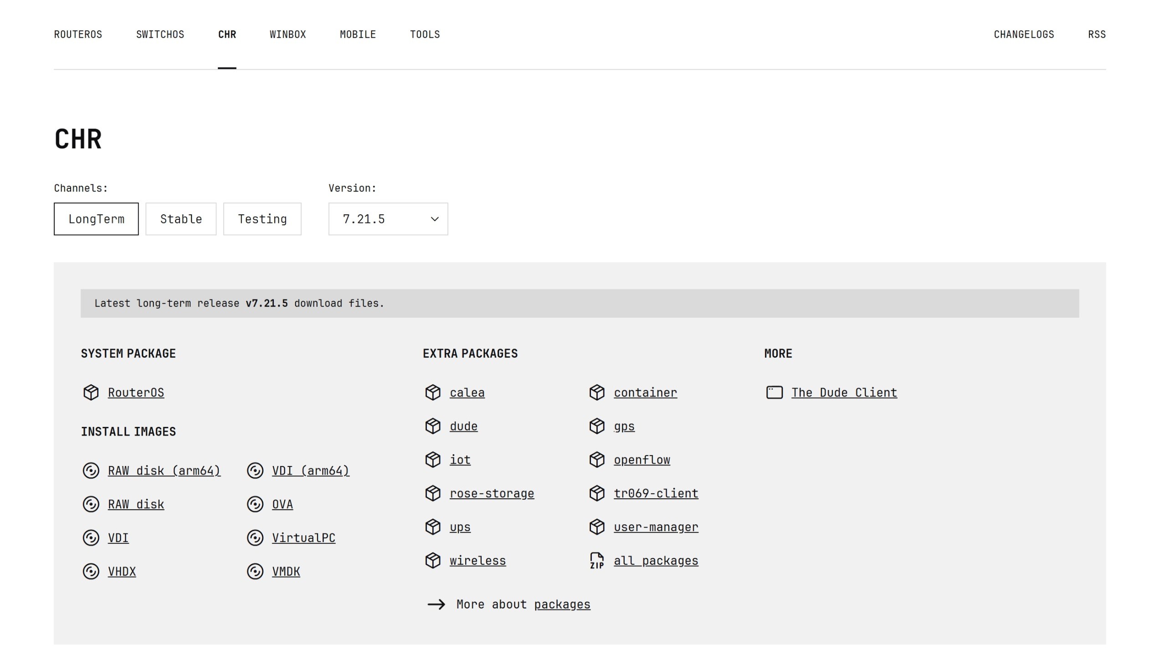Click the RouterOS package box icon
This screenshot has width=1160, height=668.
click(91, 392)
